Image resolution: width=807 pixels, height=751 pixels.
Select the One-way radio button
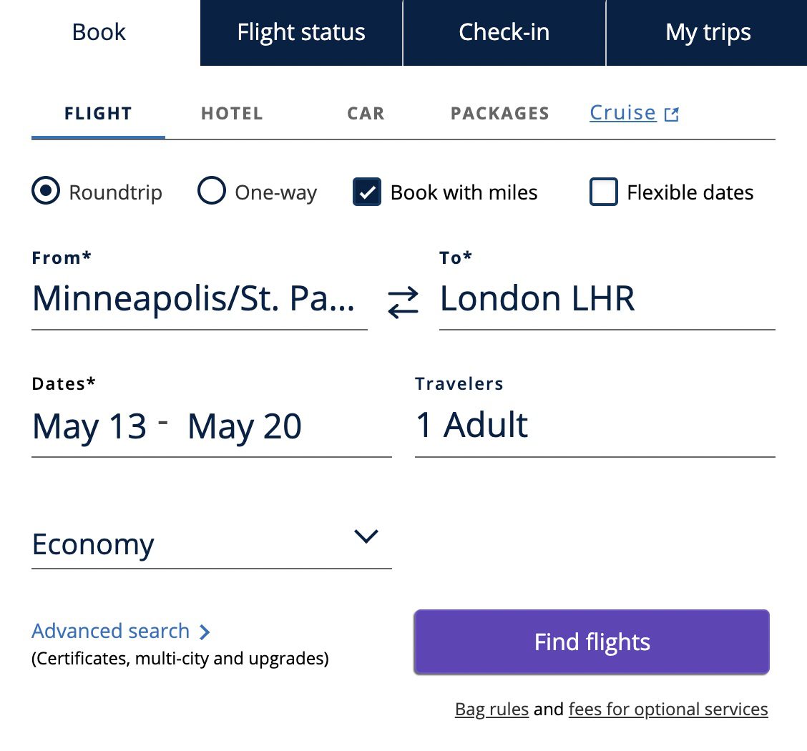click(x=212, y=192)
